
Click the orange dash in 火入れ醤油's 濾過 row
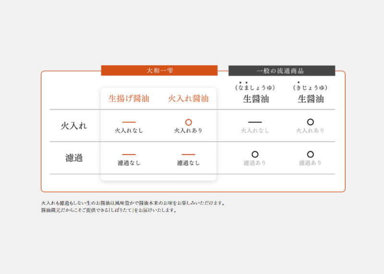pyautogui.click(x=188, y=154)
